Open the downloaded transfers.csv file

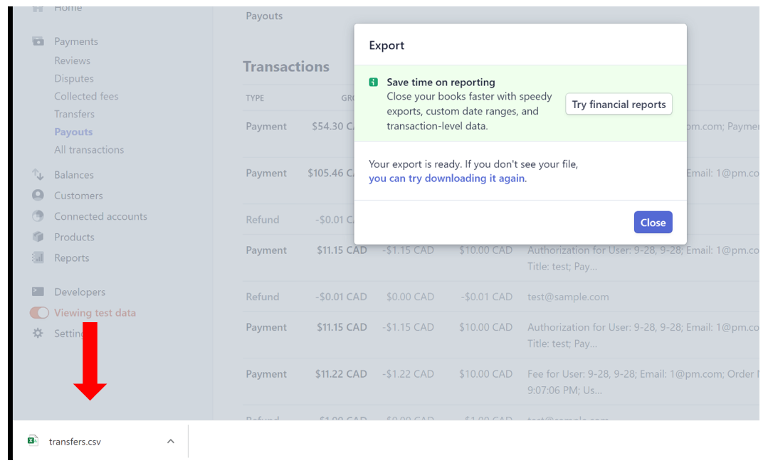pos(75,442)
